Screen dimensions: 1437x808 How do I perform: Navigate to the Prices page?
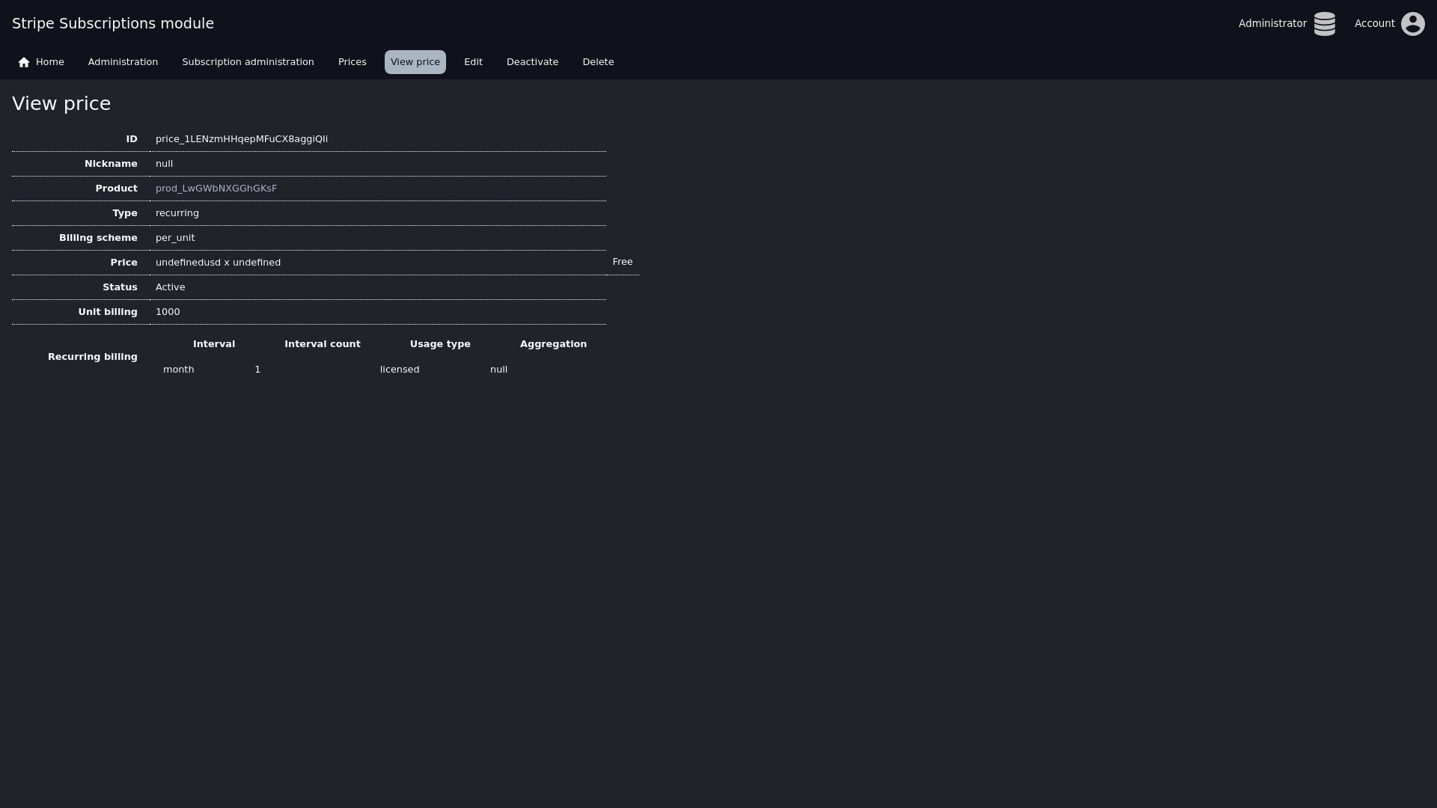(352, 62)
